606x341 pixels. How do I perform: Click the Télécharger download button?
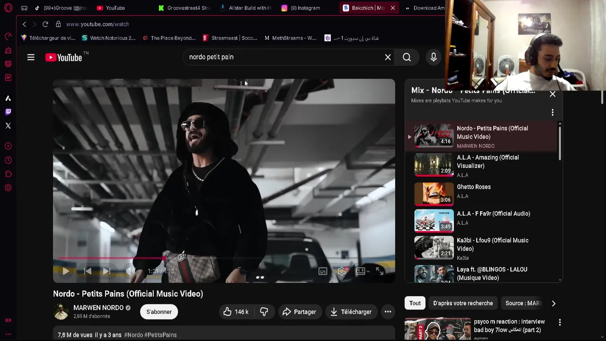(x=351, y=312)
